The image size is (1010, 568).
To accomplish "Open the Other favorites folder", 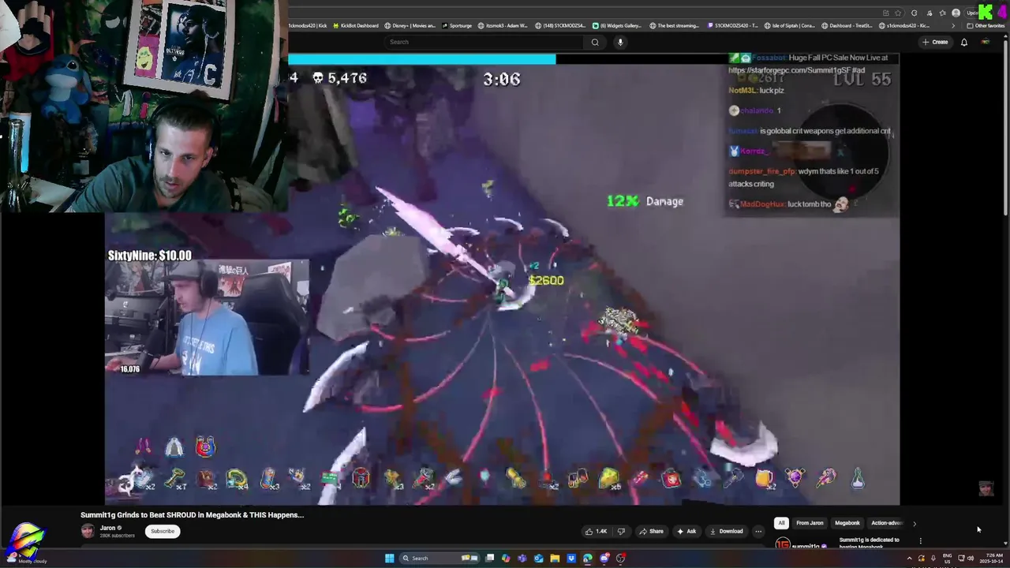I will [986, 25].
